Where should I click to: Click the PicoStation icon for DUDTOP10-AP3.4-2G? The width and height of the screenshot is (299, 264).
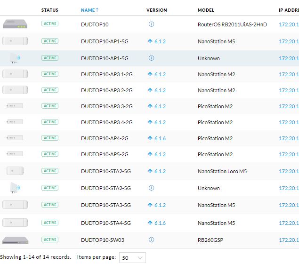15,122
